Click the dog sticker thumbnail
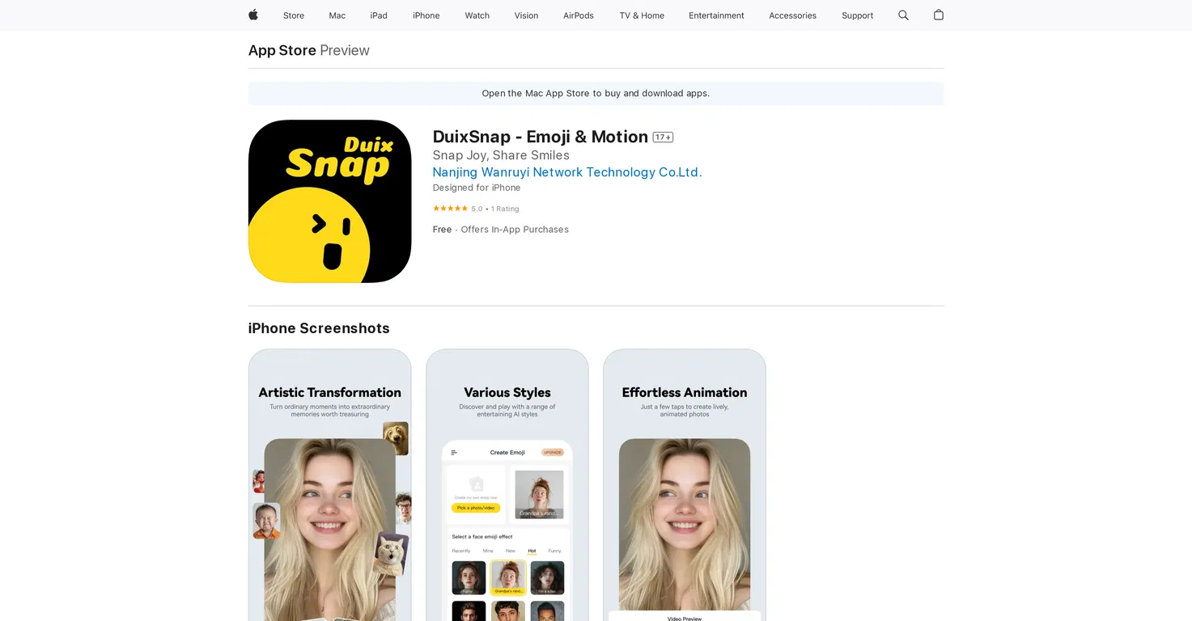This screenshot has height=621, width=1192. coord(396,438)
